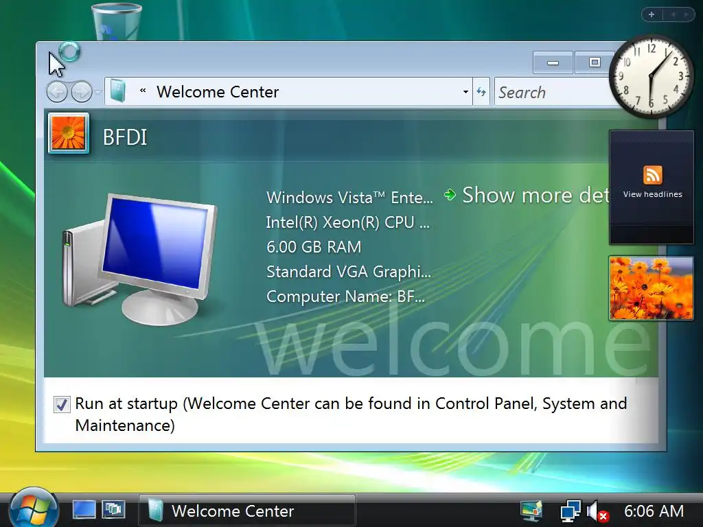Open recent pages dropdown arrow beside Forward
Viewport: 703px width, 527px height.
coord(97,92)
